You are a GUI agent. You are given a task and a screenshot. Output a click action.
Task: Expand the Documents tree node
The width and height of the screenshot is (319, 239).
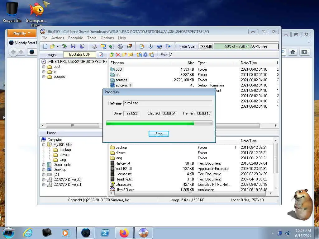coord(44,165)
